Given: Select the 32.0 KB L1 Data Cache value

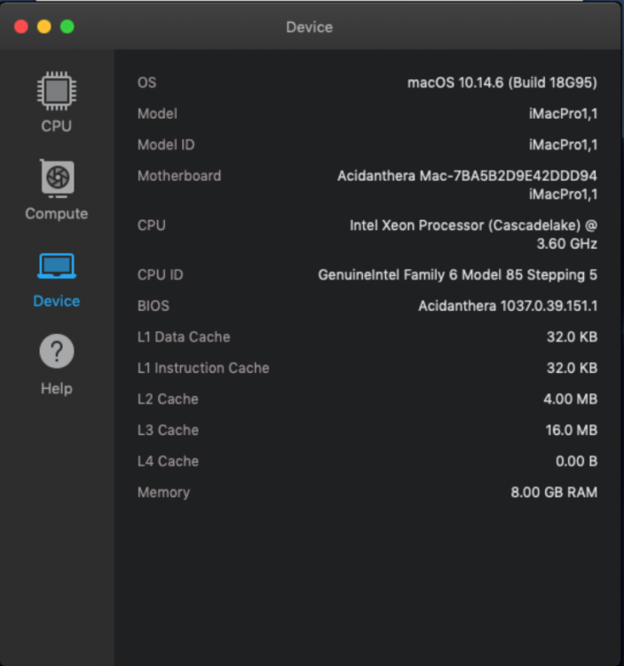Looking at the screenshot, I should (572, 337).
